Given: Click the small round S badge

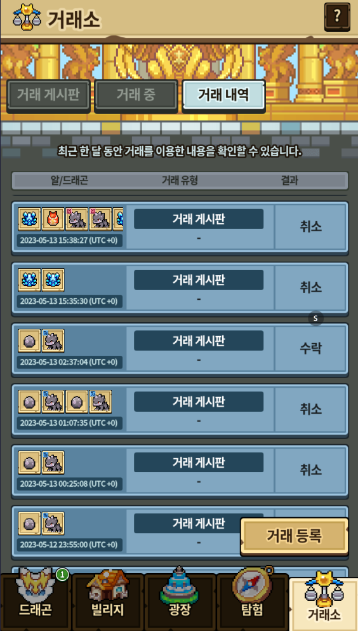Looking at the screenshot, I should 316,318.
